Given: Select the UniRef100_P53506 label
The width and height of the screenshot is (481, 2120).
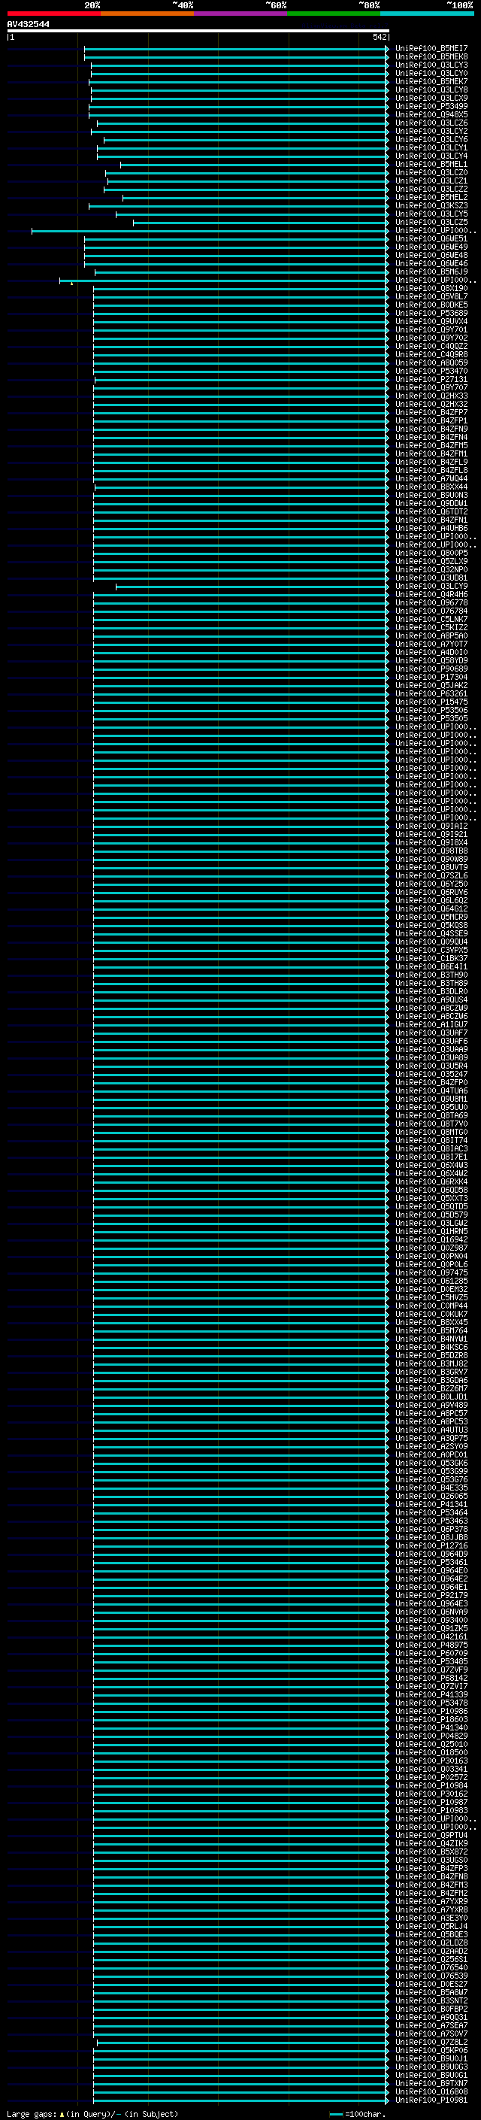Looking at the screenshot, I should pos(431,710).
